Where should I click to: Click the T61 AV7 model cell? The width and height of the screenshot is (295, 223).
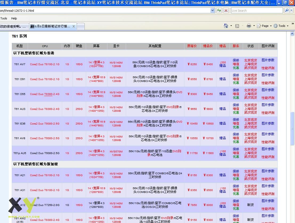click(x=20, y=64)
